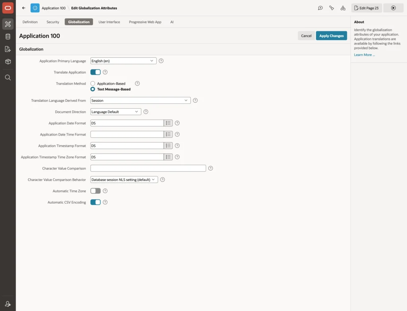The image size is (407, 311).
Task: Enable the Automatic Time Zone switch
Action: (x=95, y=191)
